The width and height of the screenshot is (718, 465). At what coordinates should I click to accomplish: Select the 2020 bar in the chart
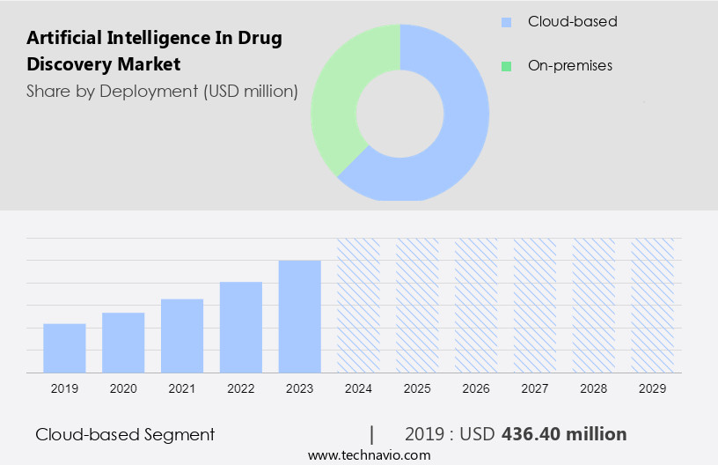point(123,343)
